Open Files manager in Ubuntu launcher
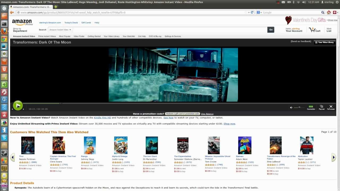340x191 pixels. (4, 16)
